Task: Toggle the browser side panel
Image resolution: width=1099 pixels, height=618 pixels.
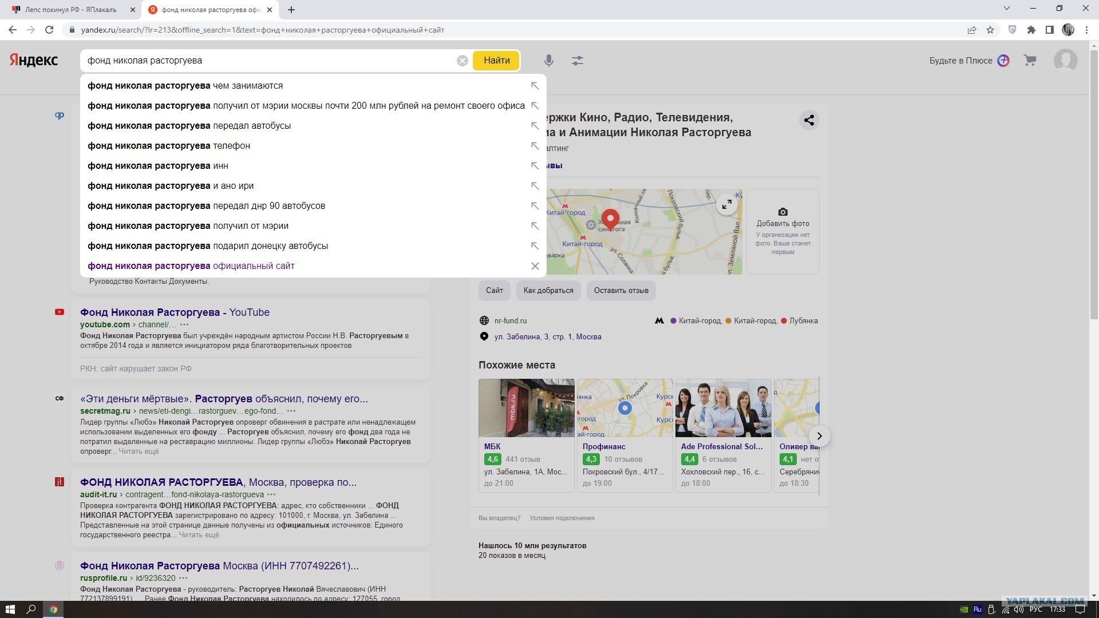Action: point(1050,30)
